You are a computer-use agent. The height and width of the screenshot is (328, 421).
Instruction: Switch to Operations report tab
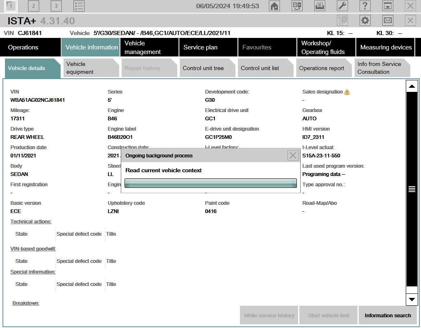pyautogui.click(x=324, y=68)
